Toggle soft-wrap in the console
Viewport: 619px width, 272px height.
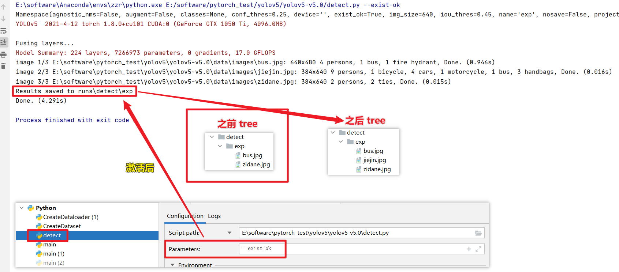3,31
